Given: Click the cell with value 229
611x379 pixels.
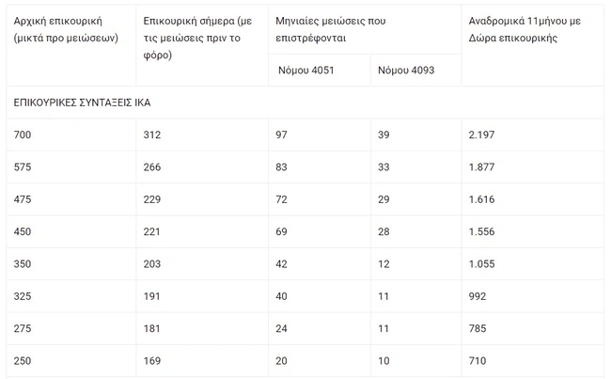Looking at the screenshot, I should [151, 199].
